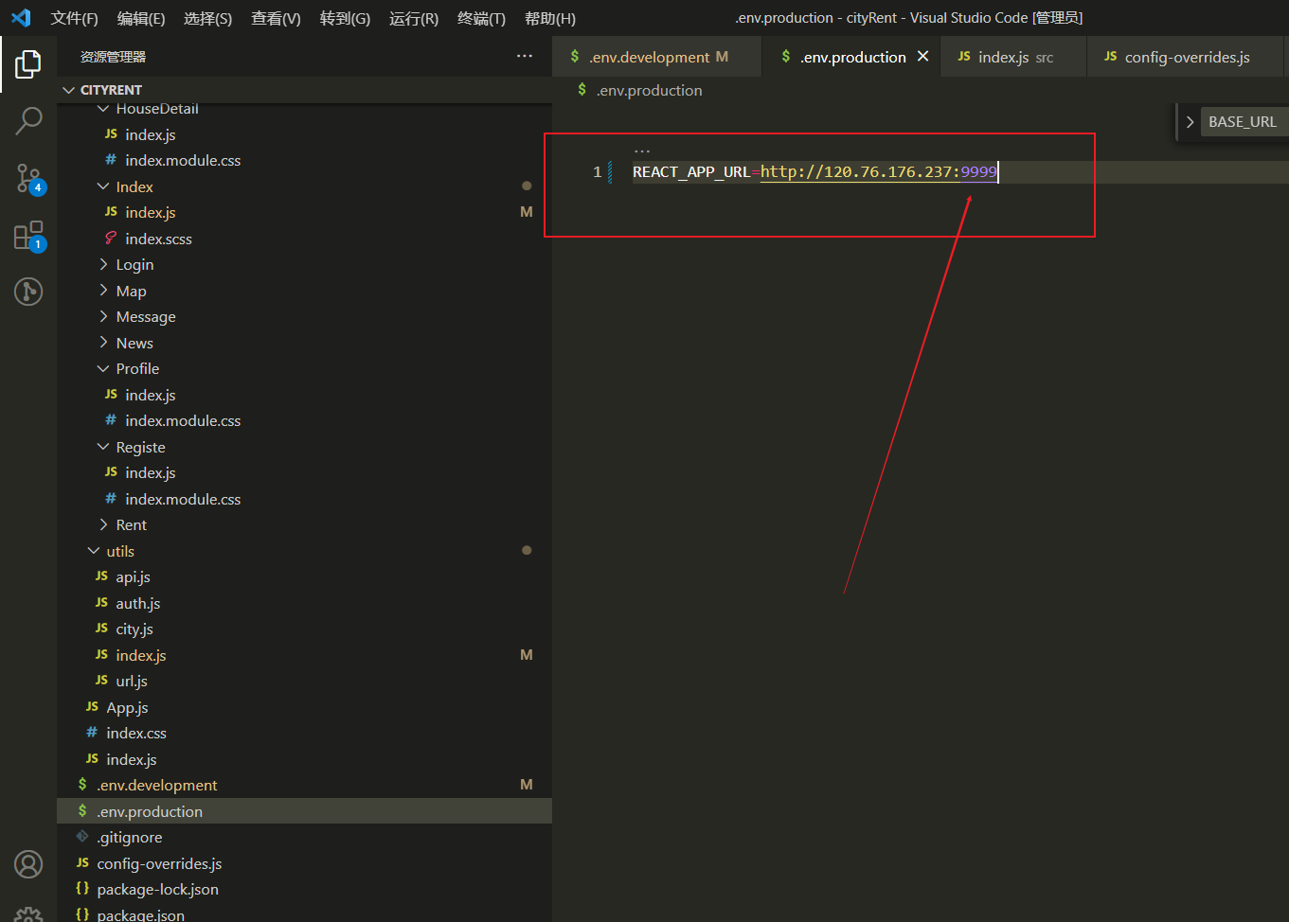Open the Explorer view in activity bar
The width and height of the screenshot is (1289, 922).
tap(28, 64)
